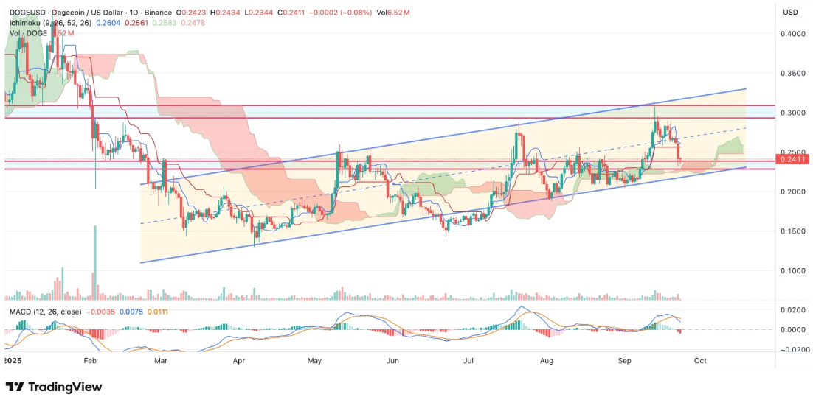The width and height of the screenshot is (813, 400).
Task: Click the tallest February volume spike bar
Action: point(95,263)
